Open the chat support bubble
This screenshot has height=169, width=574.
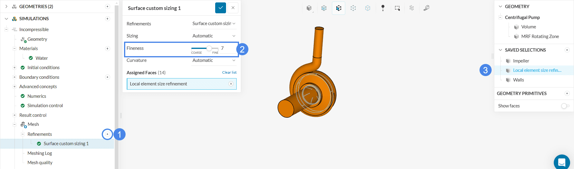click(562, 161)
